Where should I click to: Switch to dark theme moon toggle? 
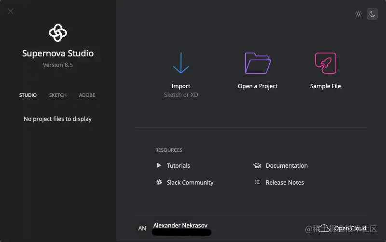click(x=372, y=14)
